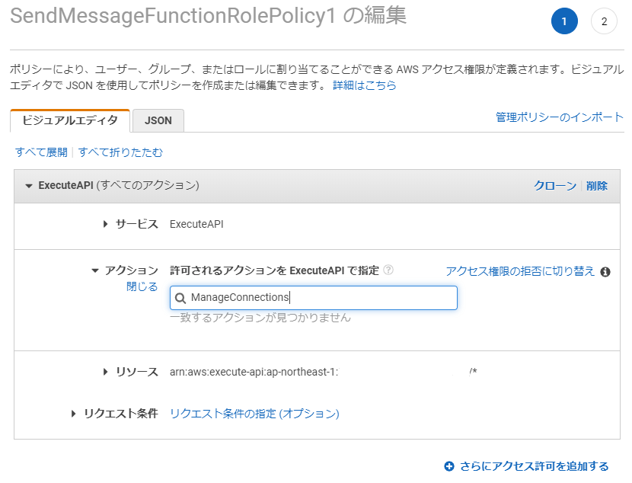632x483 pixels.
Task: Click the 管理ポリシーのインポート link
Action: 560,117
